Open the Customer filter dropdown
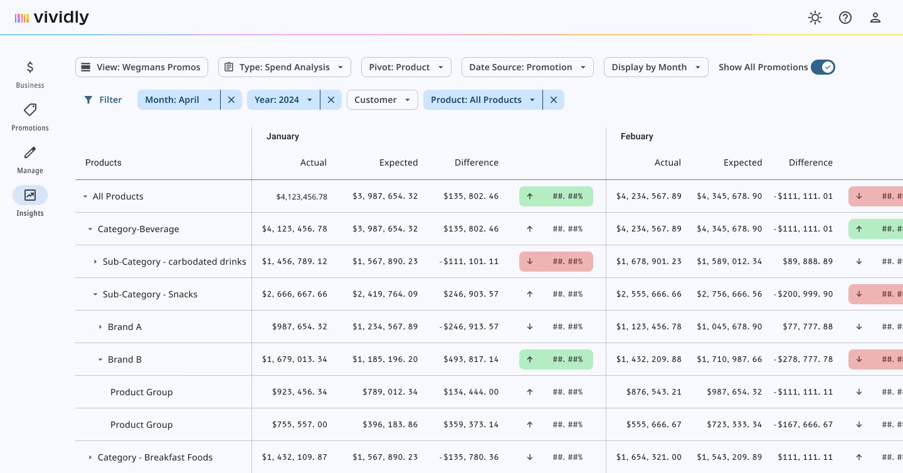This screenshot has width=903, height=473. 382,100
